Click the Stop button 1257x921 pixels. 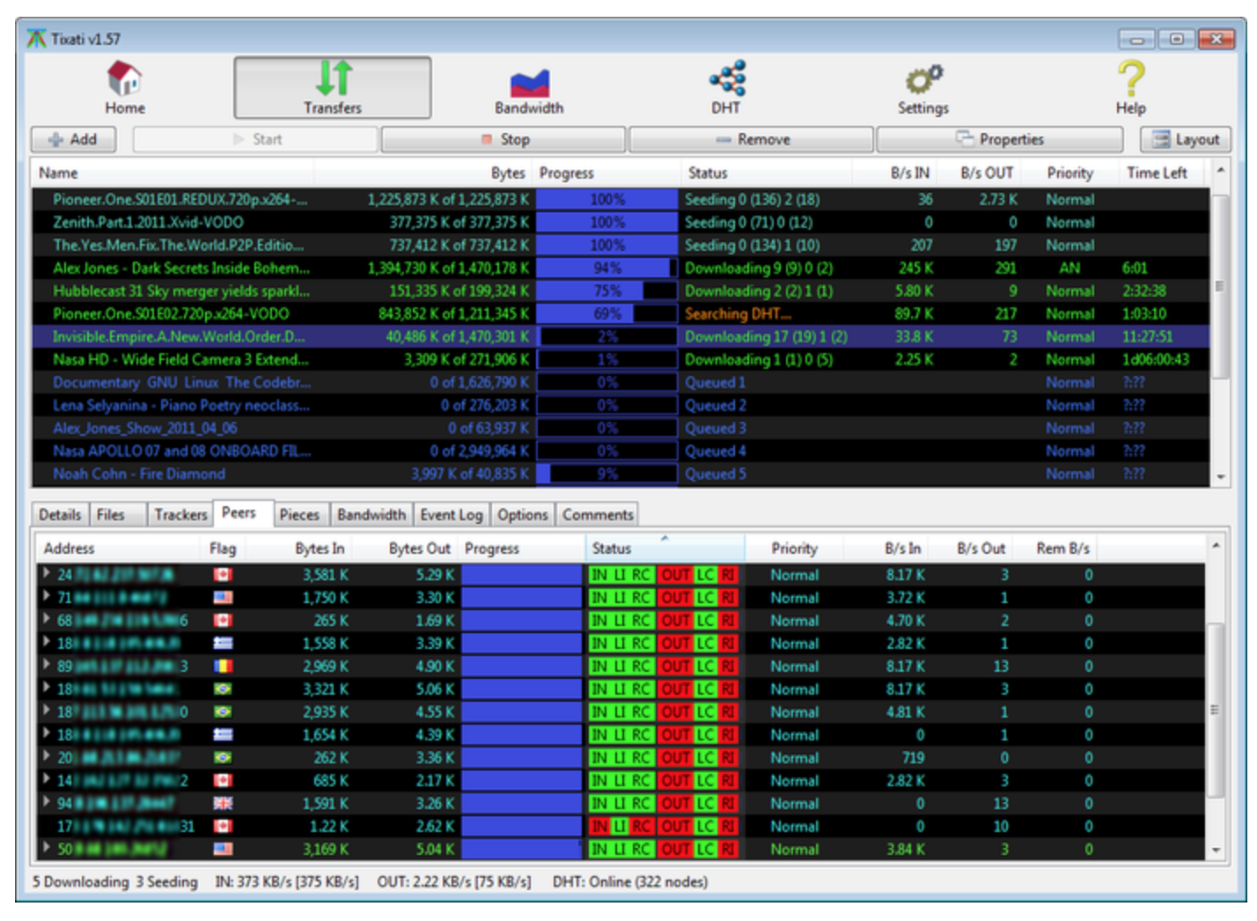click(504, 139)
